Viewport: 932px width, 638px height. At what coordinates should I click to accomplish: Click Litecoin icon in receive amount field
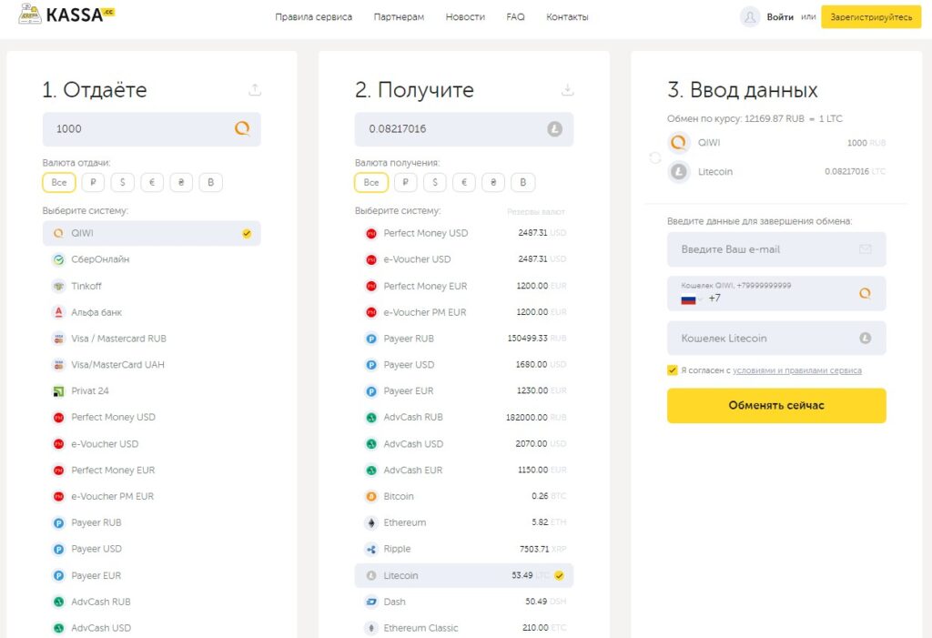pyautogui.click(x=554, y=129)
